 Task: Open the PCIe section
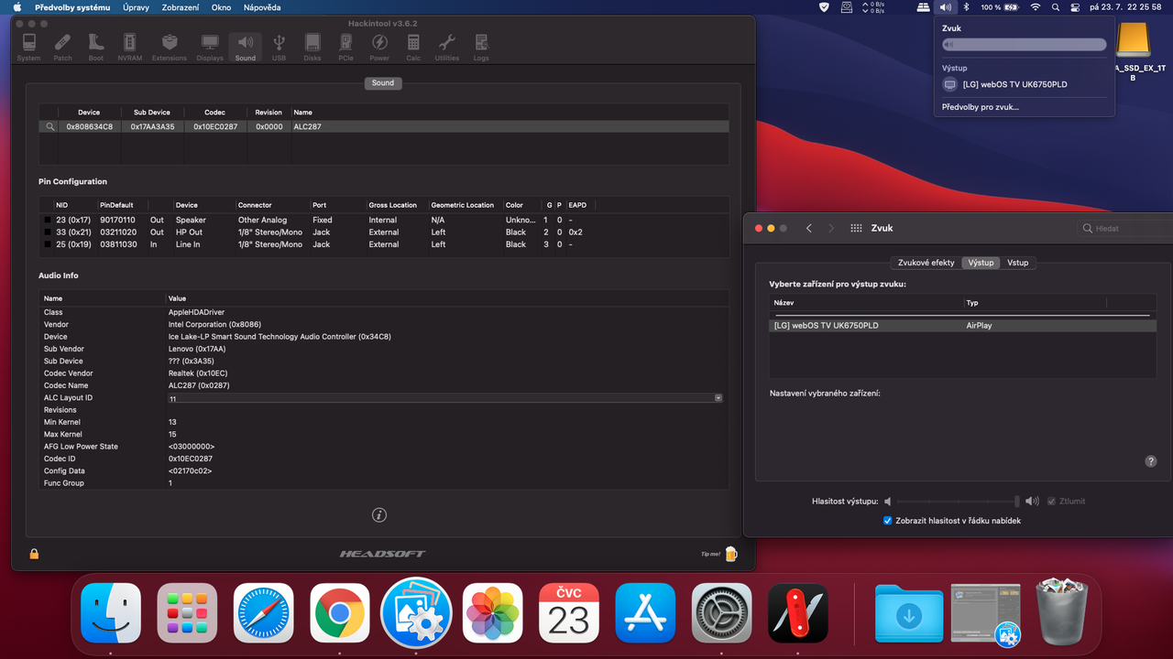click(x=345, y=47)
